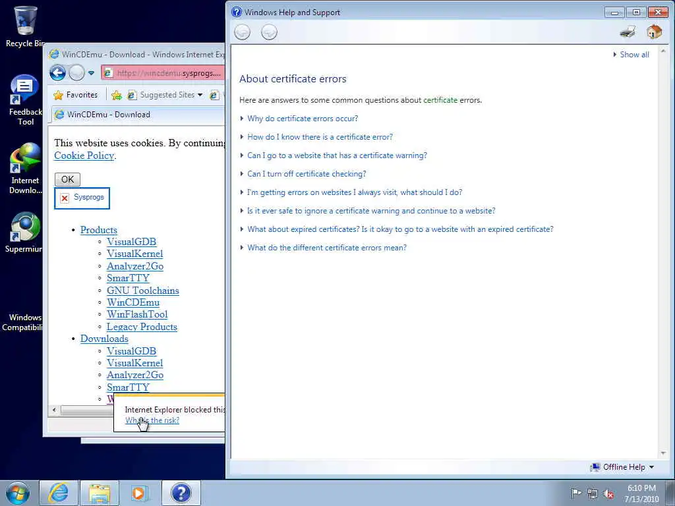Viewport: 675px width, 506px height.
Task: Click the Internet Explorer back button
Action: click(58, 72)
